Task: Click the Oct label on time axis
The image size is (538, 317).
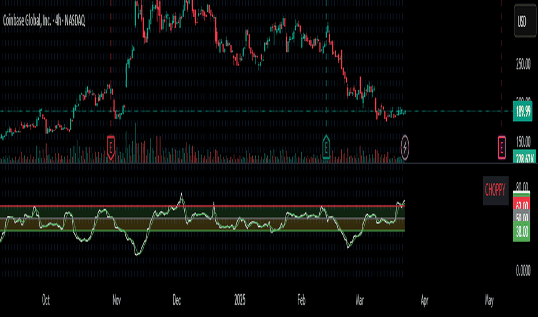Action: tap(46, 300)
